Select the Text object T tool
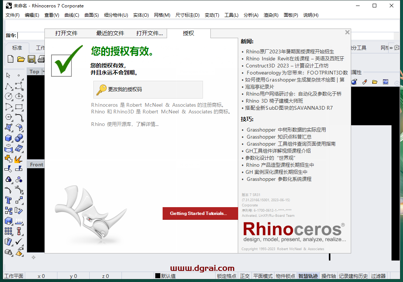The height and width of the screenshot is (282, 403). (8, 200)
